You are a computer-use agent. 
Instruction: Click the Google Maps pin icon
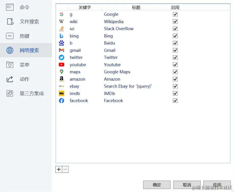(62, 72)
